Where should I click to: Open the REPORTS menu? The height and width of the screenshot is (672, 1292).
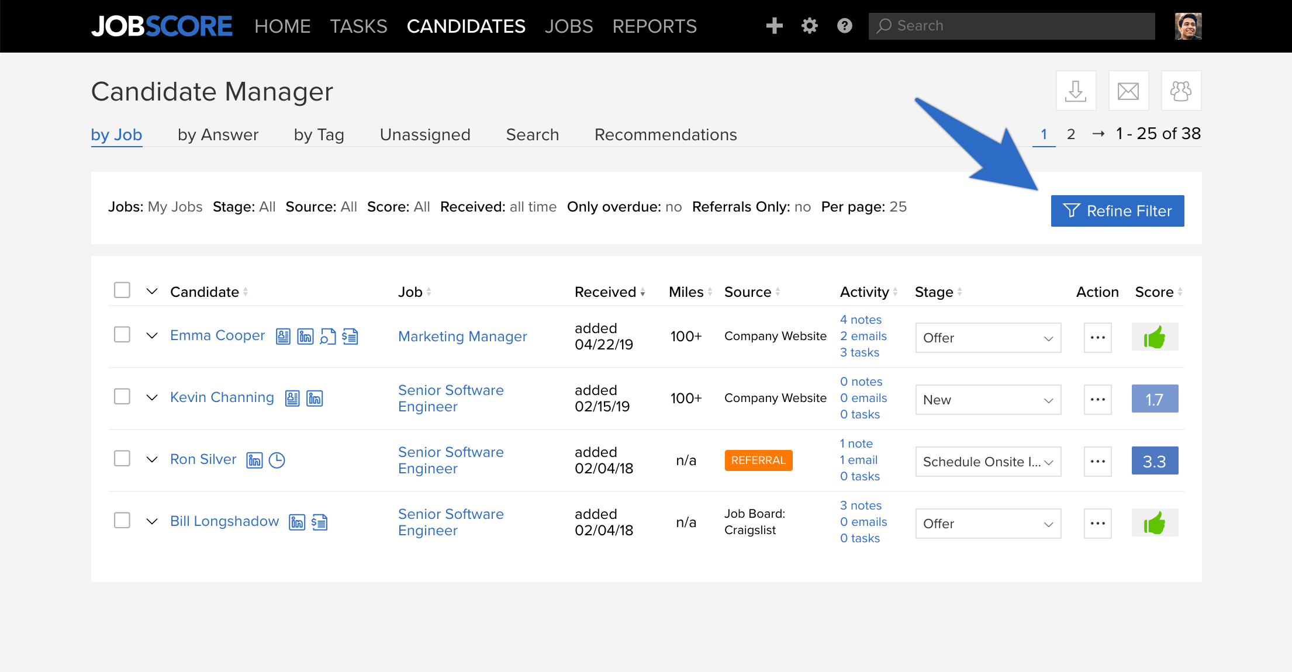(654, 26)
